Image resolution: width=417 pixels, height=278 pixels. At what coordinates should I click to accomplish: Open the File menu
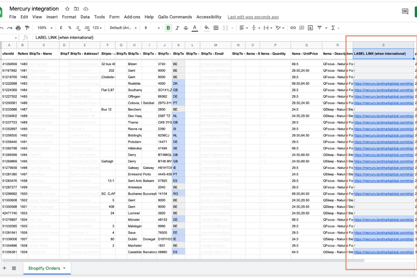pyautogui.click(x=13, y=17)
